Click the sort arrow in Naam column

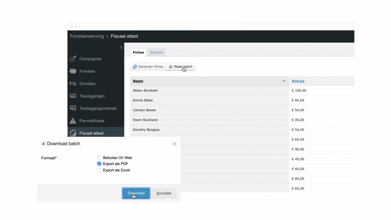pos(283,81)
